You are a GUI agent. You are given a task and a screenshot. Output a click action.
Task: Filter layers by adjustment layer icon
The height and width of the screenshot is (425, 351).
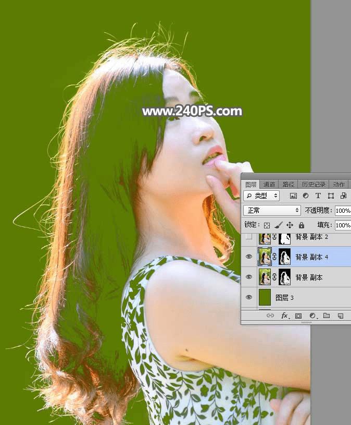point(306,196)
